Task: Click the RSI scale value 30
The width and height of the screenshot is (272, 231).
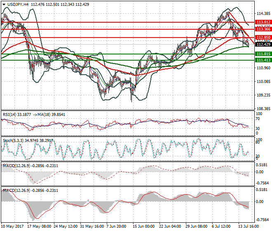Action: coord(258,129)
